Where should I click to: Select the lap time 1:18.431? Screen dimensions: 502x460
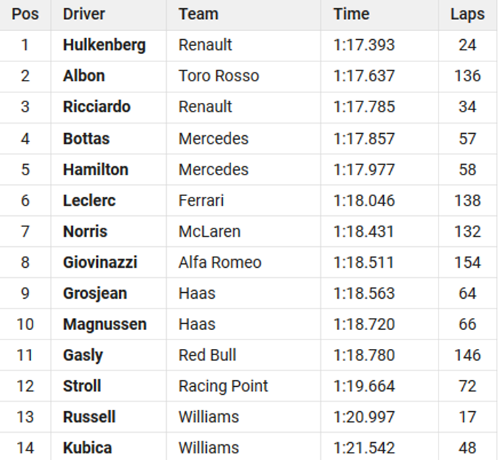pos(364,231)
